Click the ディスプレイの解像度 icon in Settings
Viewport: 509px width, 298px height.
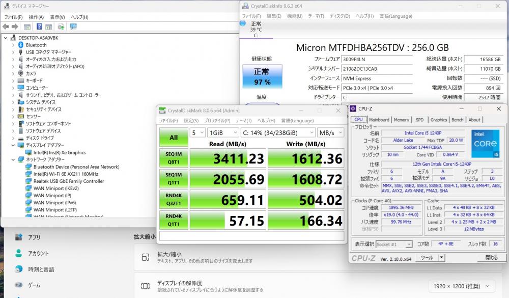click(x=146, y=286)
